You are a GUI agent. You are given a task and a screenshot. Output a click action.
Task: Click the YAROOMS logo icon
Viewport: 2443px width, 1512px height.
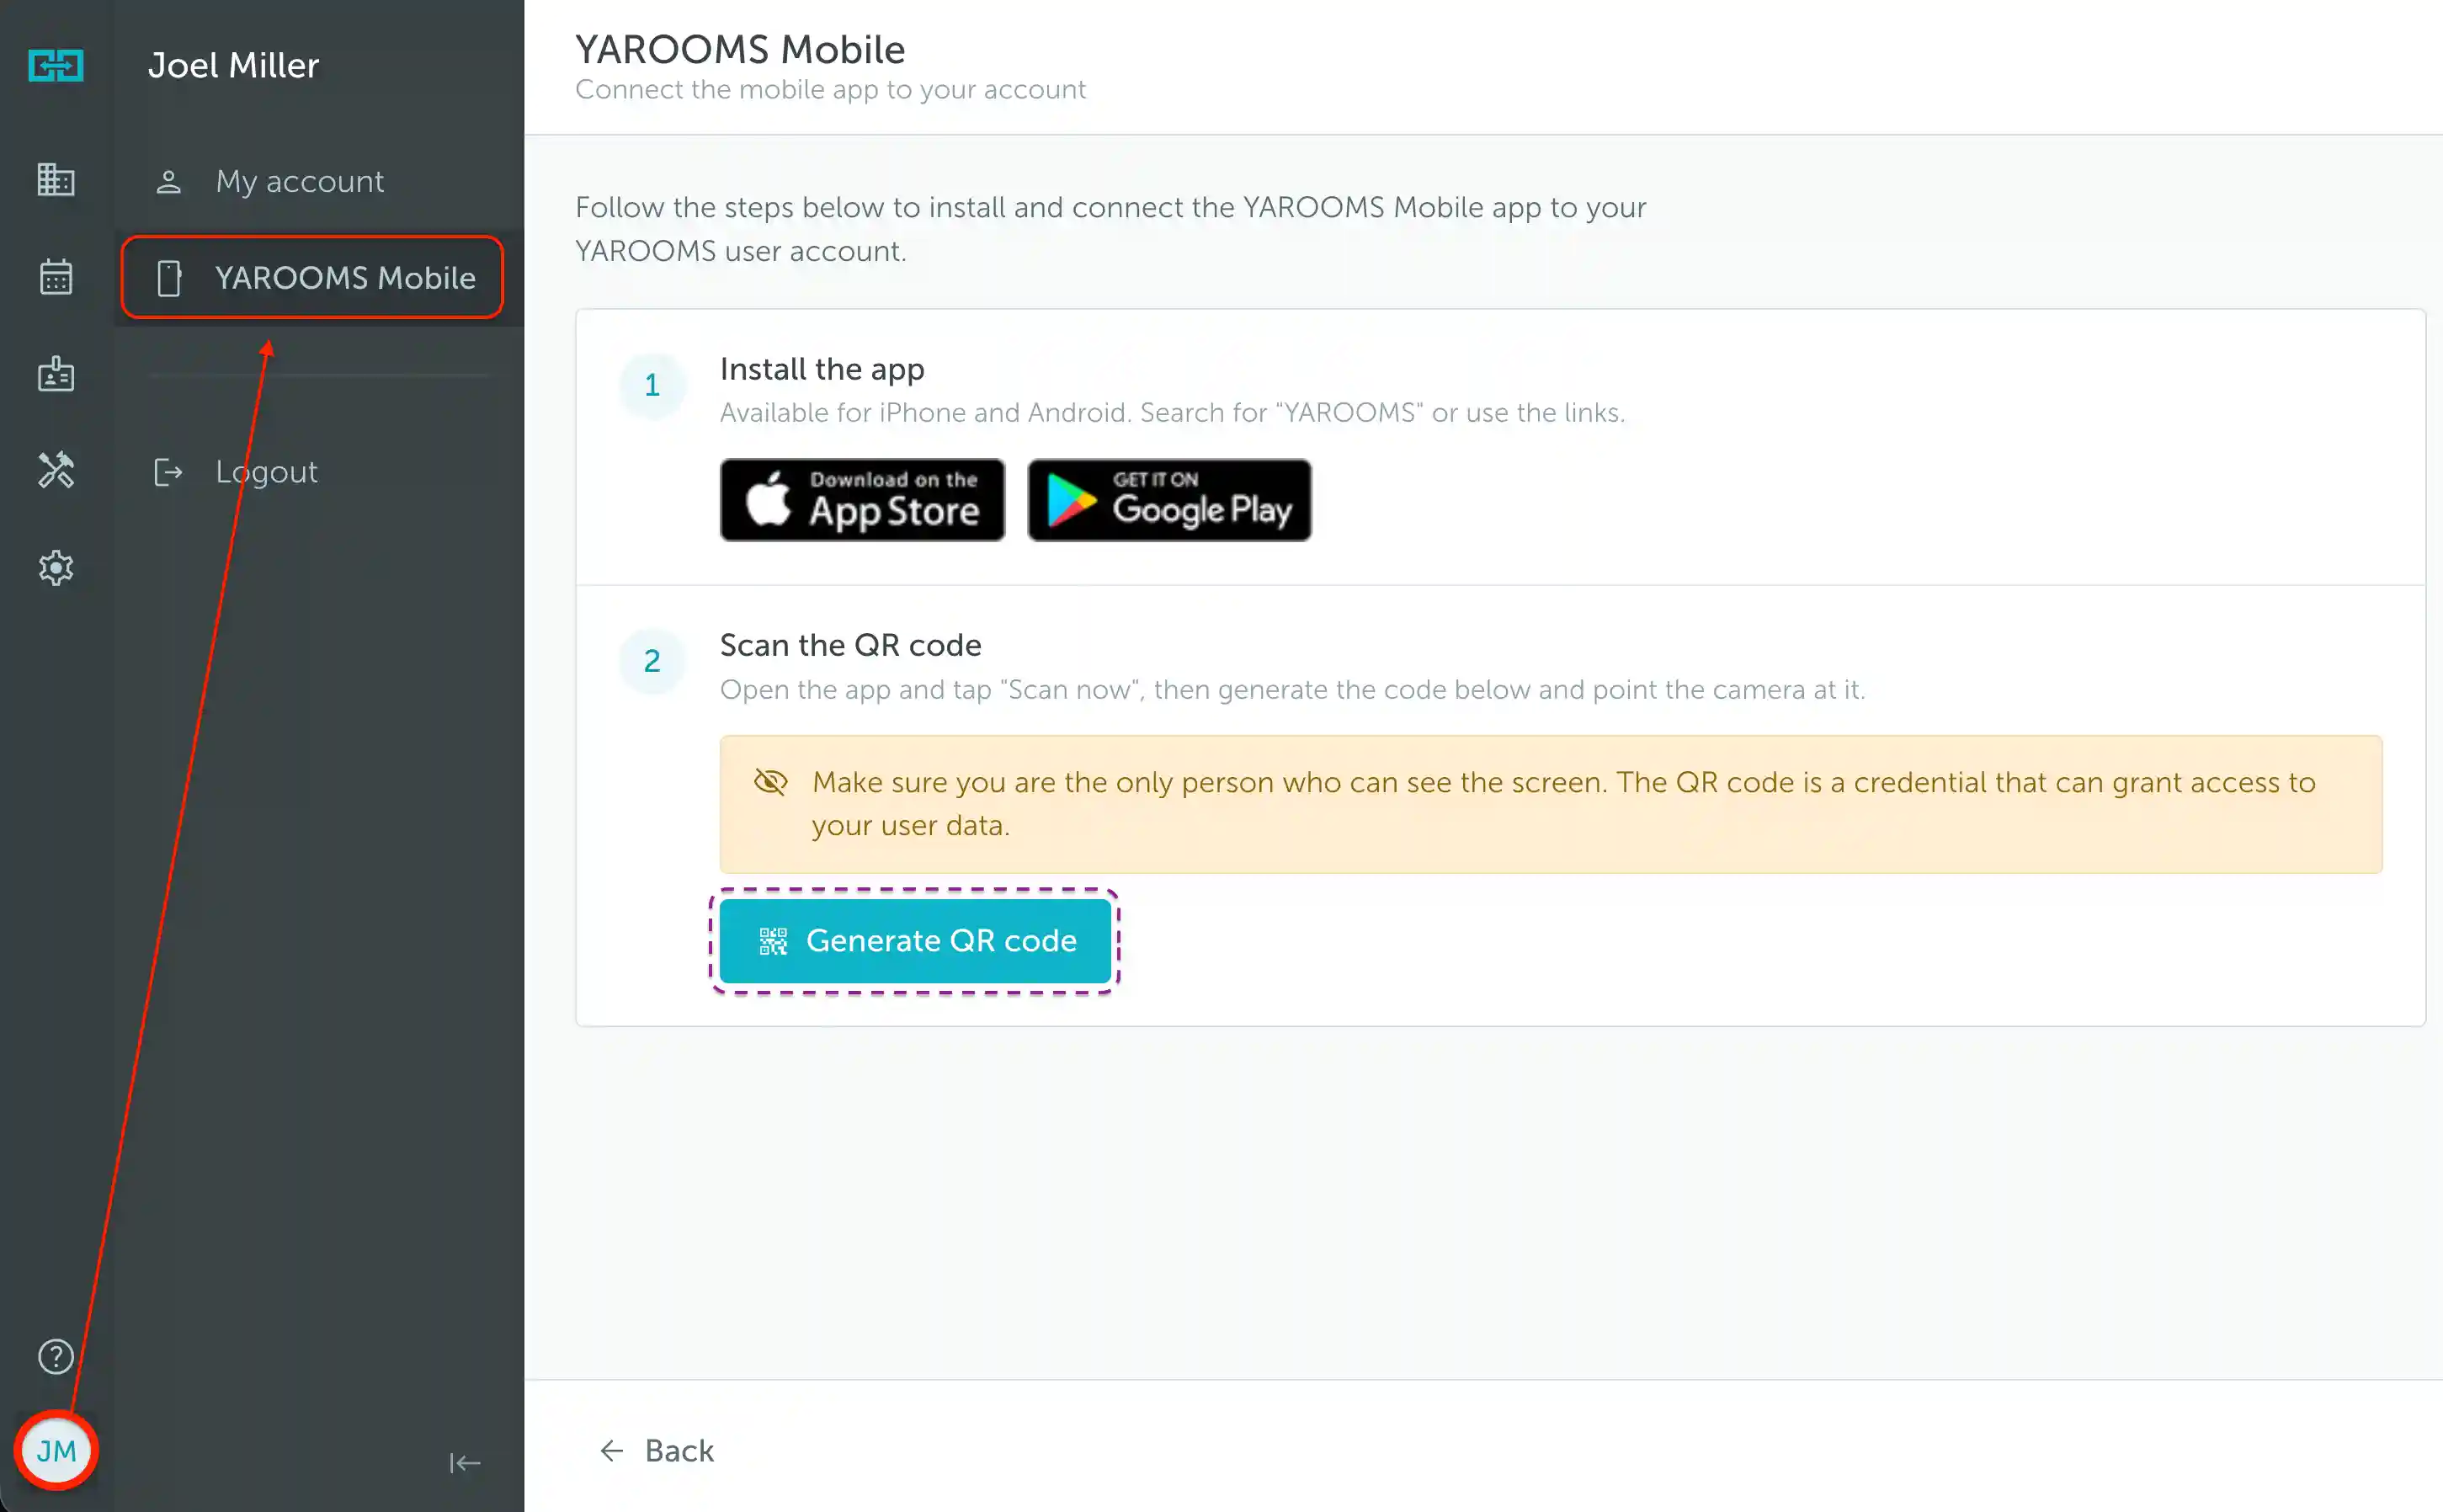pyautogui.click(x=56, y=66)
